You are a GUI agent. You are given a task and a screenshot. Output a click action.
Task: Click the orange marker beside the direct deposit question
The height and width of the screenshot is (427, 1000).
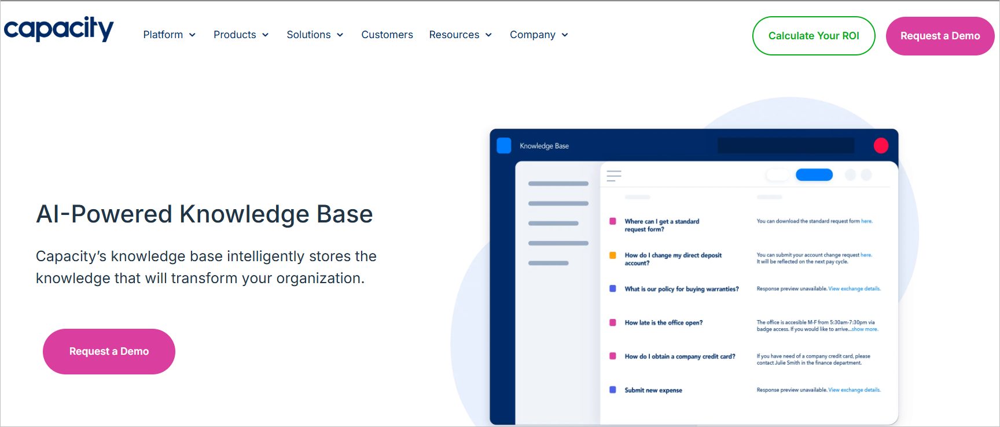pos(612,255)
